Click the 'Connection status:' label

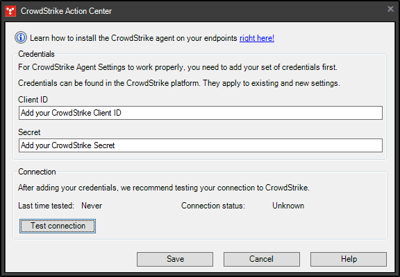click(213, 206)
